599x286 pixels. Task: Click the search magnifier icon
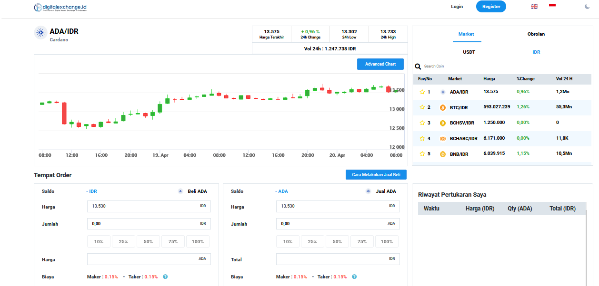click(x=418, y=67)
